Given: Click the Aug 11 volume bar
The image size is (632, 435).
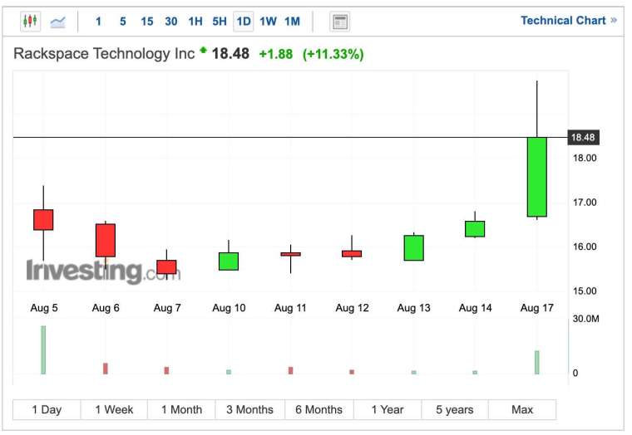Looking at the screenshot, I should (x=290, y=370).
